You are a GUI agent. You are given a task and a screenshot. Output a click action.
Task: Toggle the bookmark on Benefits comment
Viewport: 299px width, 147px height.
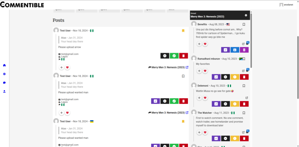pos(244,24)
